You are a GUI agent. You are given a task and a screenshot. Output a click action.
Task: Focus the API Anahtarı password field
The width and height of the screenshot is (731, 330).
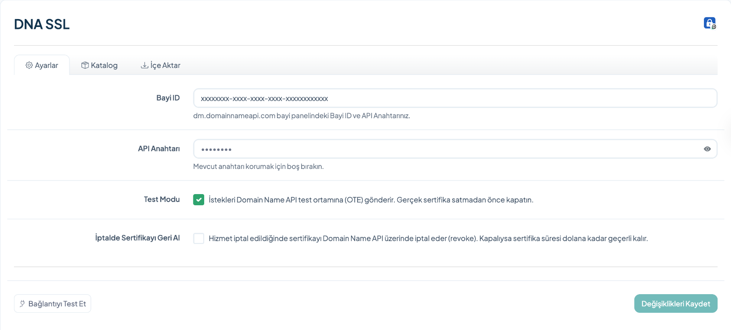point(455,149)
